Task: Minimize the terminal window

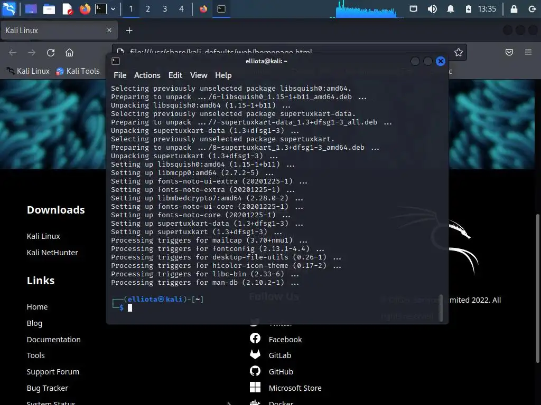Action: tap(415, 61)
